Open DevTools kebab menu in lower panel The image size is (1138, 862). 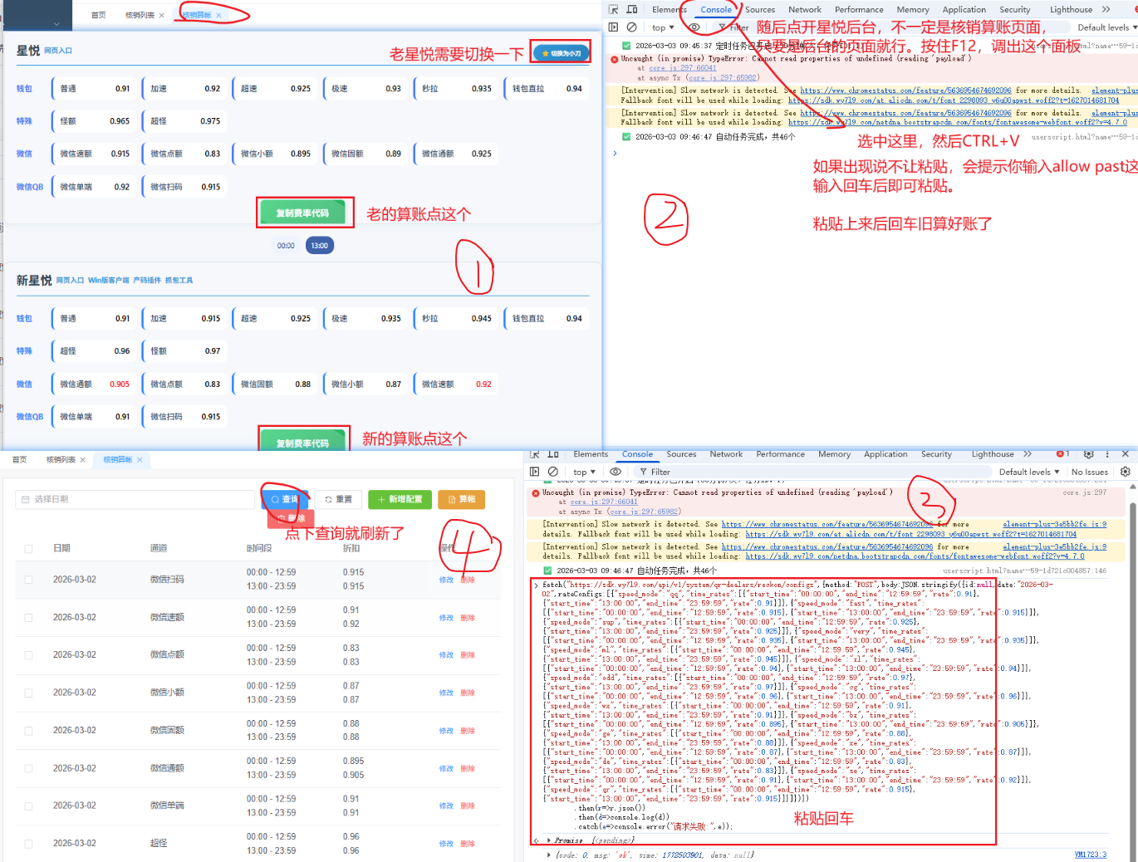click(1107, 454)
